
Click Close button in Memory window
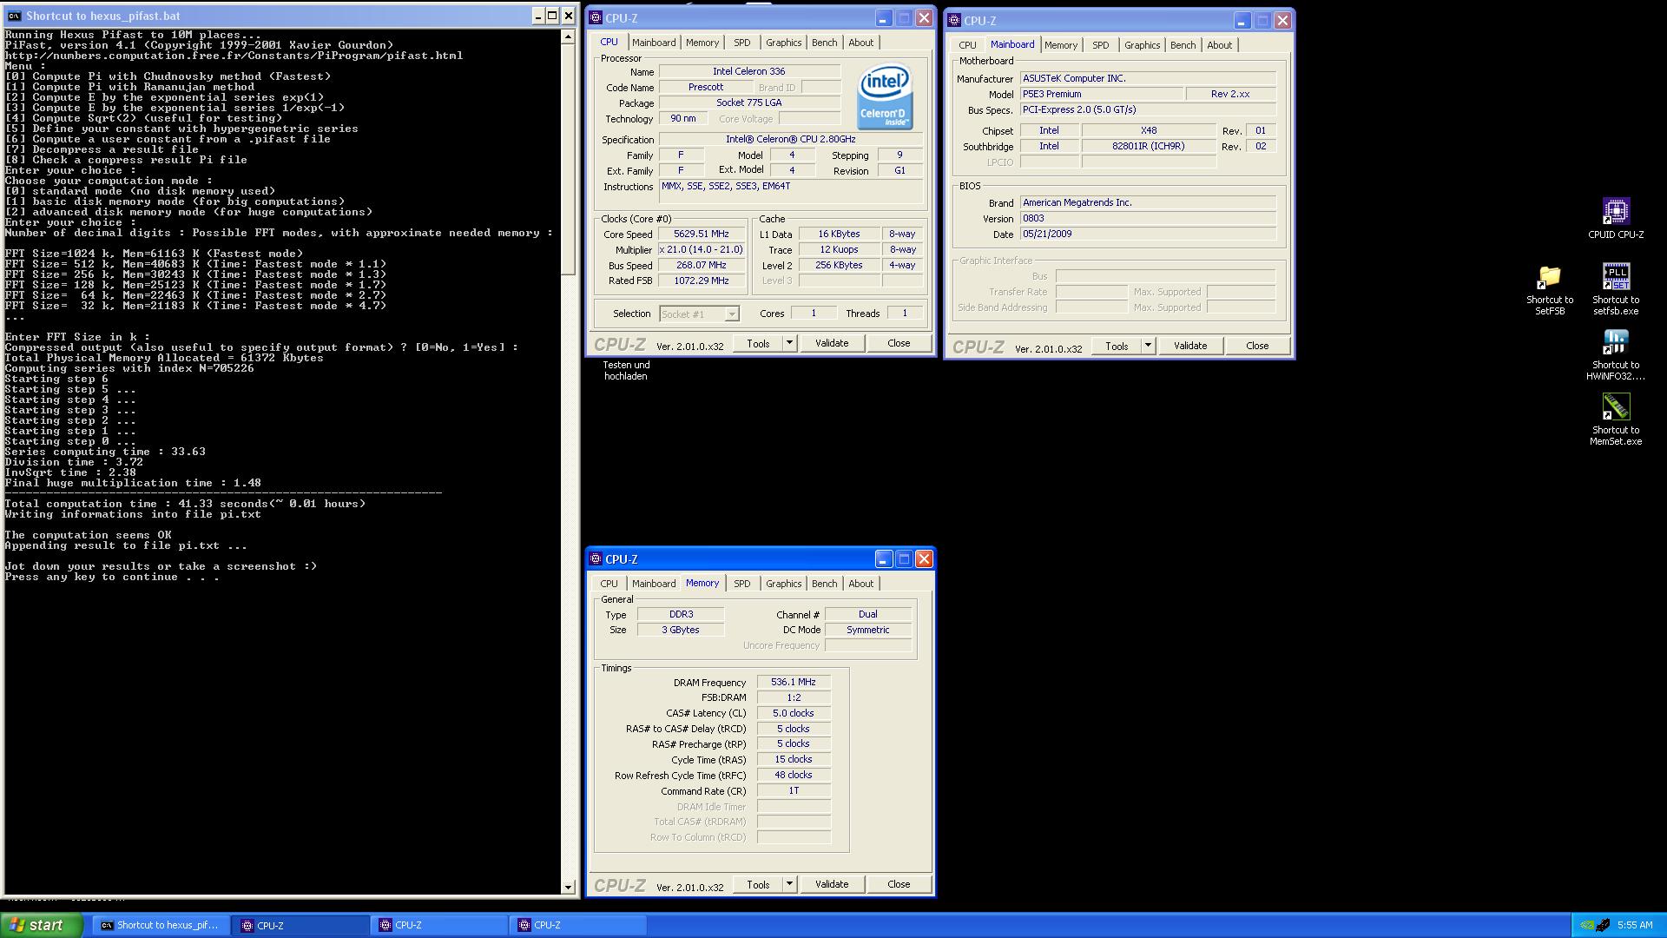point(899,884)
